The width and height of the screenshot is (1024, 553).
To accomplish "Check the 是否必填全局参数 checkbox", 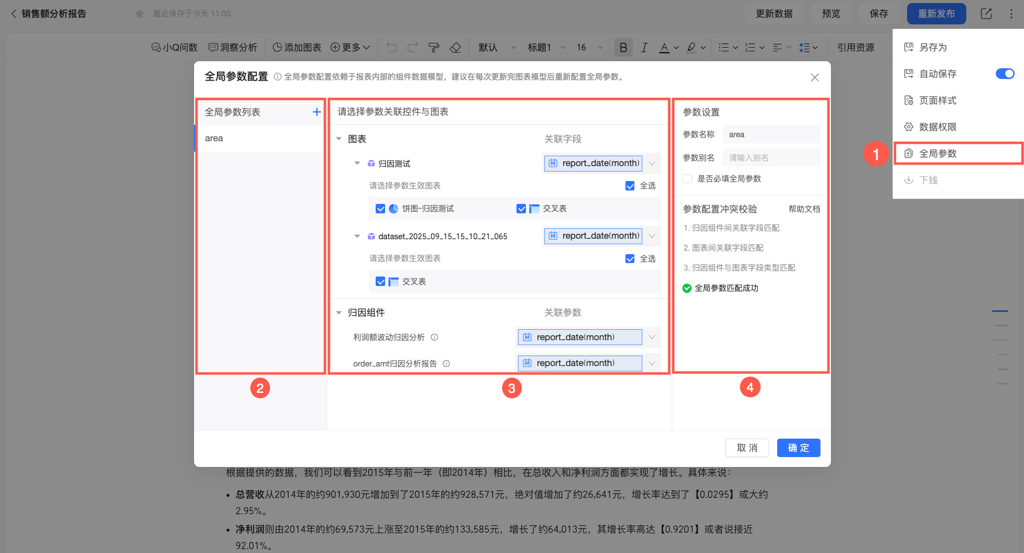I will [x=688, y=179].
